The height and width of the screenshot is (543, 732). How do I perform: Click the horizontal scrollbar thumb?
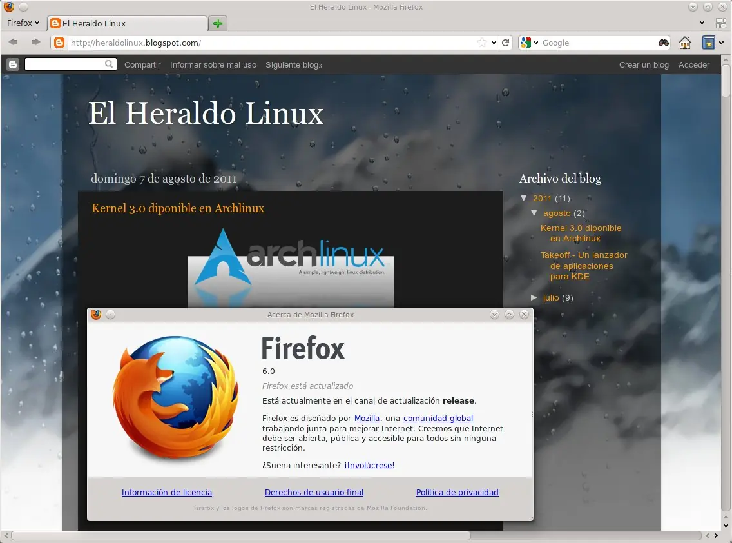coord(240,535)
